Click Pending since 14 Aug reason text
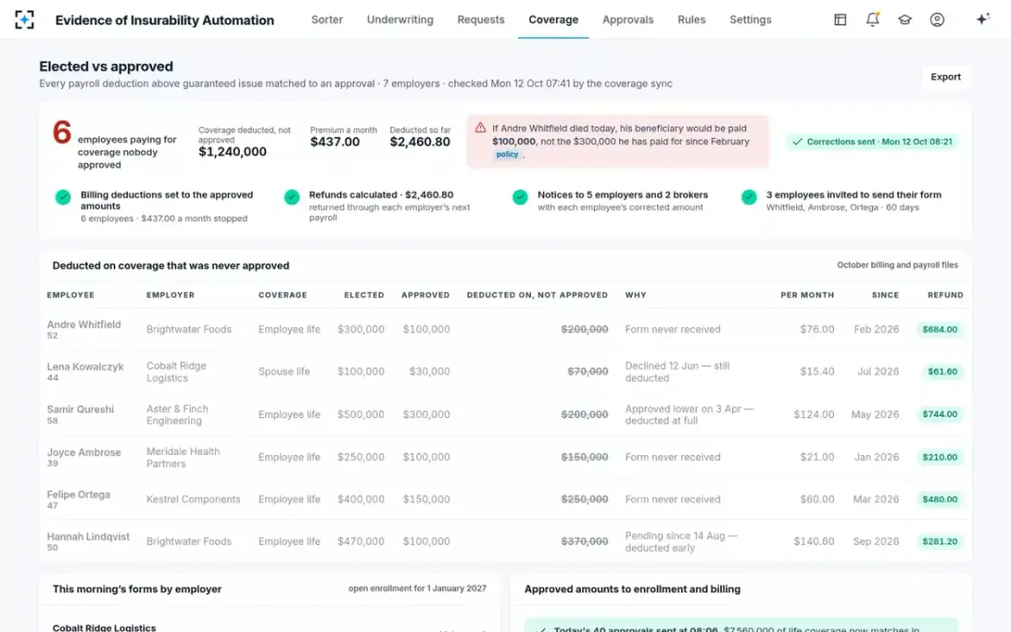The height and width of the screenshot is (632, 1011). pyautogui.click(x=681, y=542)
